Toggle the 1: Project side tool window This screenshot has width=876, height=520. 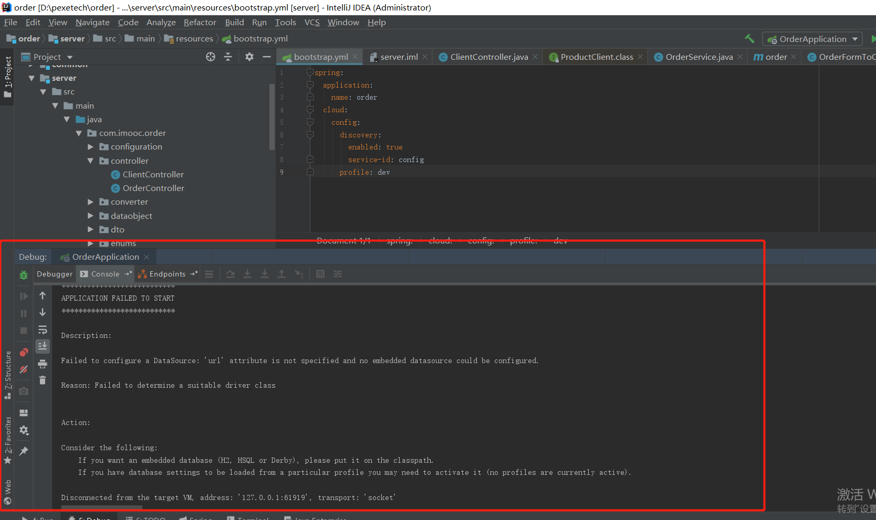pyautogui.click(x=7, y=77)
